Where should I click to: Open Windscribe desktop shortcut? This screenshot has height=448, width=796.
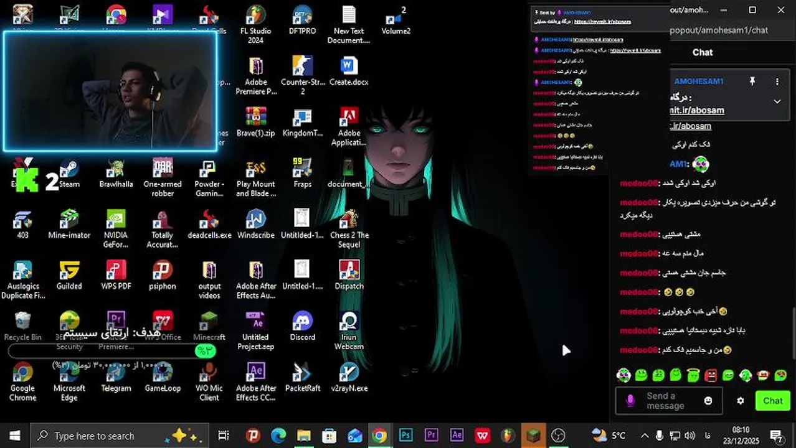(x=255, y=224)
